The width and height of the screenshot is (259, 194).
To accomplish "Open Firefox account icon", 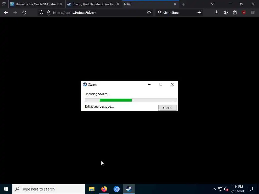I will pos(226,13).
